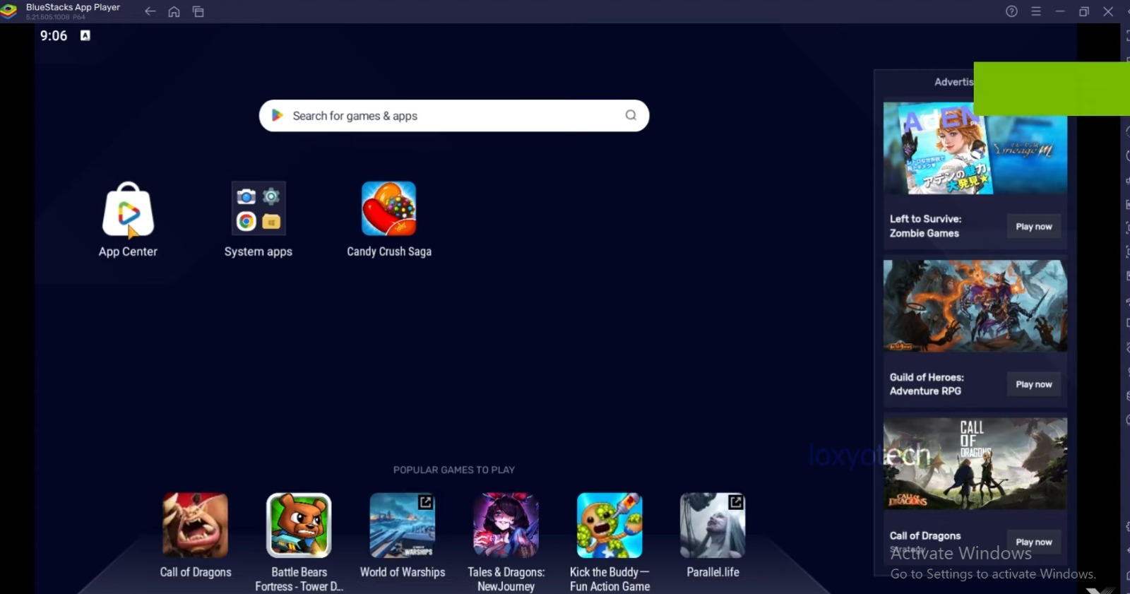Open the App Center icon
This screenshot has width=1130, height=594.
click(128, 210)
